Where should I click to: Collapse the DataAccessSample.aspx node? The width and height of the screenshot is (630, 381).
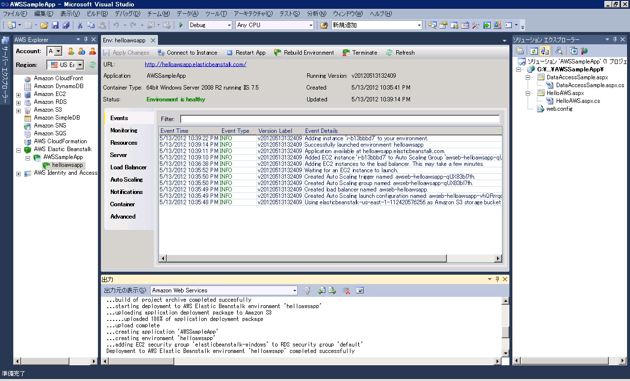528,77
